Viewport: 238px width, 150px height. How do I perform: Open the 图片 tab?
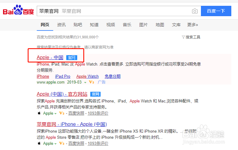point(143,25)
